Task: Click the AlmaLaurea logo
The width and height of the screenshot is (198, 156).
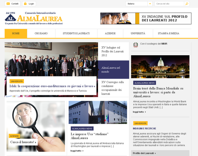Action: pos(34,18)
